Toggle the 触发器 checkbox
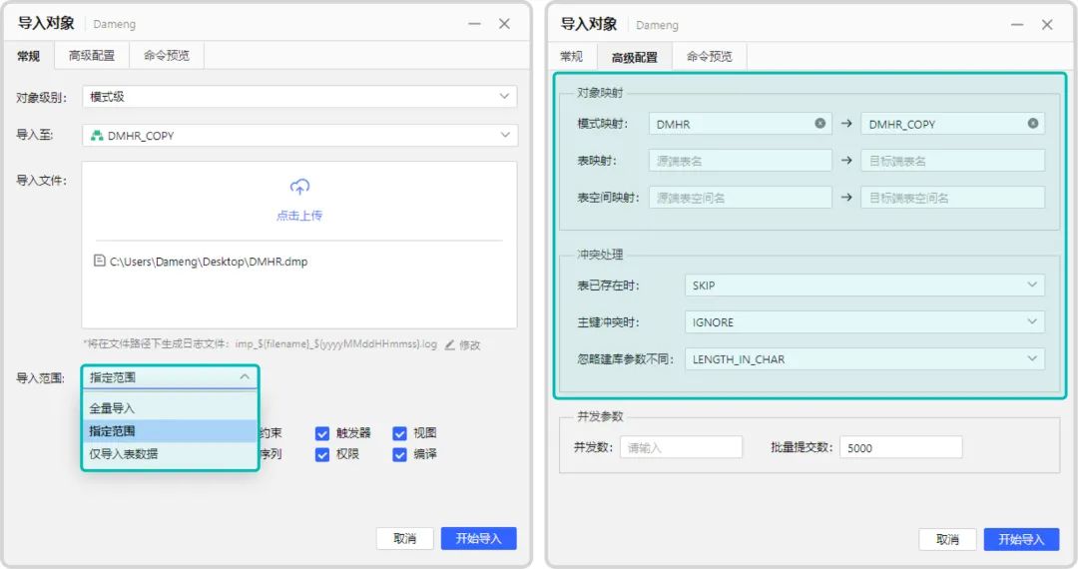The height and width of the screenshot is (569, 1078). pyautogui.click(x=321, y=433)
